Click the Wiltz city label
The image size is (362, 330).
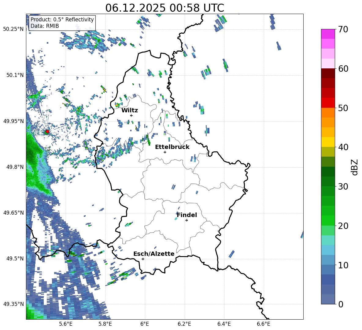tap(130, 111)
